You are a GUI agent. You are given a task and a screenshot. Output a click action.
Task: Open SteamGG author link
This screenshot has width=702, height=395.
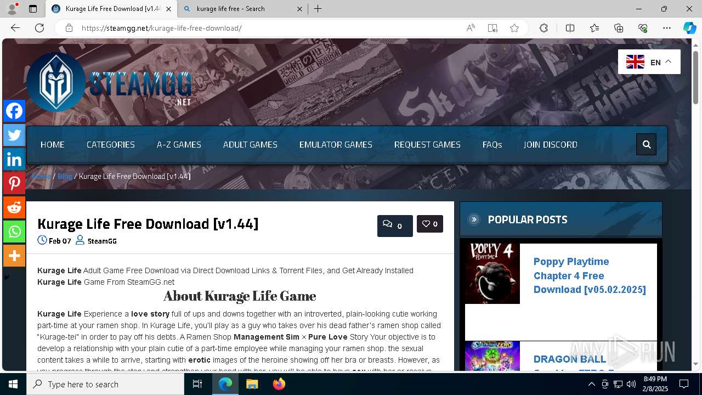pyautogui.click(x=102, y=241)
